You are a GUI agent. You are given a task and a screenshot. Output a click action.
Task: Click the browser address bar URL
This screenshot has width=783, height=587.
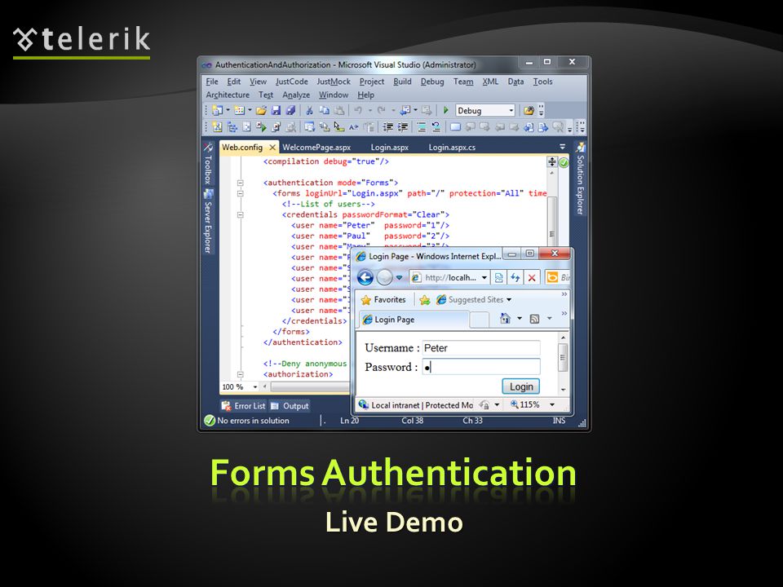click(x=449, y=277)
